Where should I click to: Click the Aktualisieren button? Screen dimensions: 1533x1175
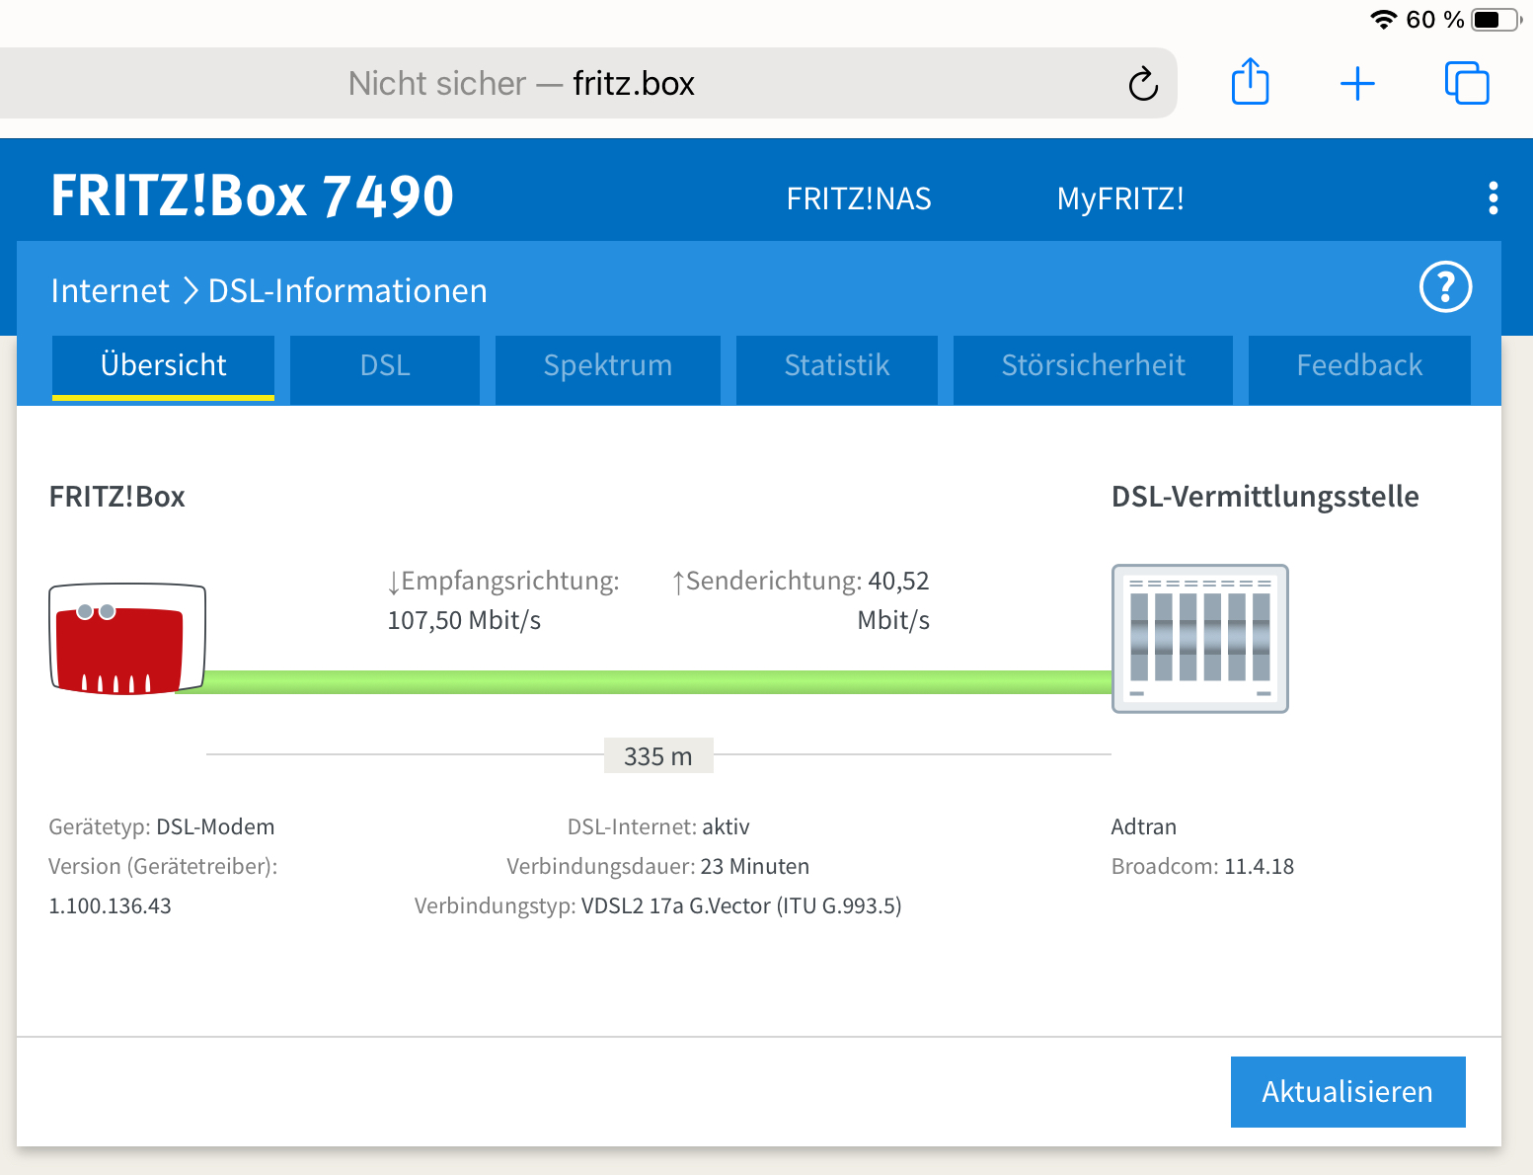click(1347, 1091)
